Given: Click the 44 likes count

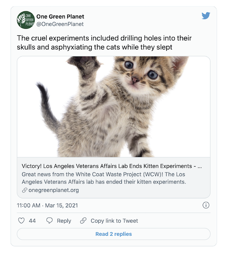Looking at the screenshot, I should (32, 221).
